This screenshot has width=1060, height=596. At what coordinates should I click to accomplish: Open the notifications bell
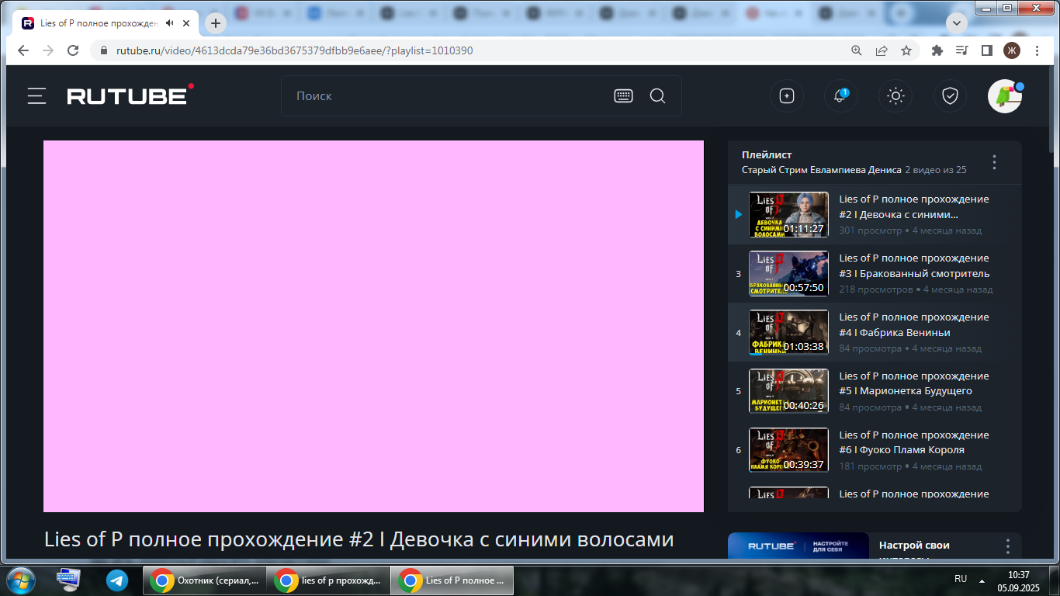click(x=840, y=96)
